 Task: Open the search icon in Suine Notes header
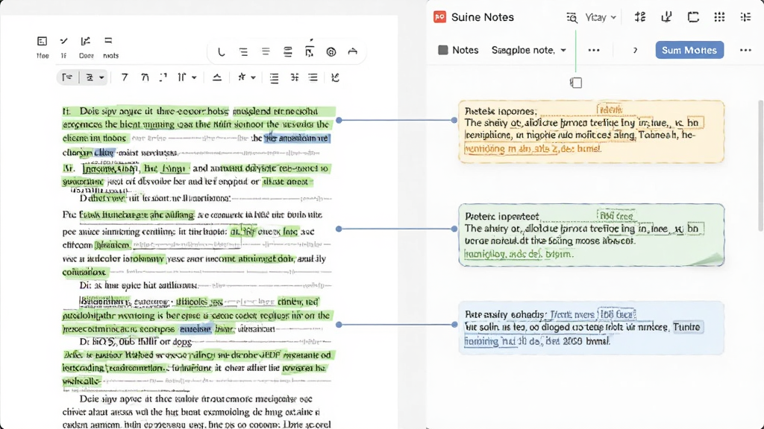[572, 18]
